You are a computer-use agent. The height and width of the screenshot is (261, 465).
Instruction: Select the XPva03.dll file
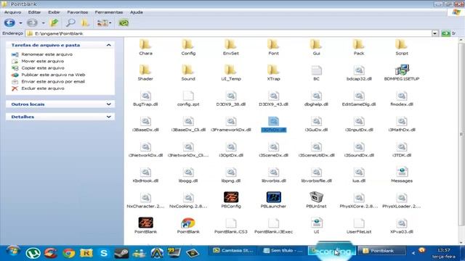click(402, 225)
